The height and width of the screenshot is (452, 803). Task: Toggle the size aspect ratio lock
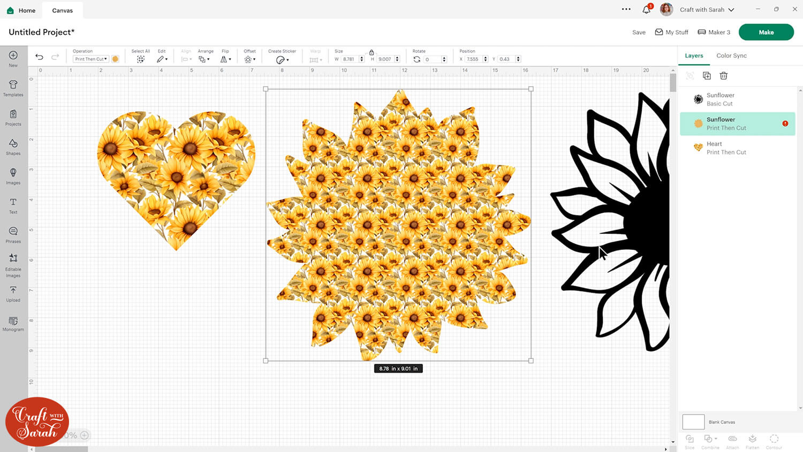pos(372,52)
